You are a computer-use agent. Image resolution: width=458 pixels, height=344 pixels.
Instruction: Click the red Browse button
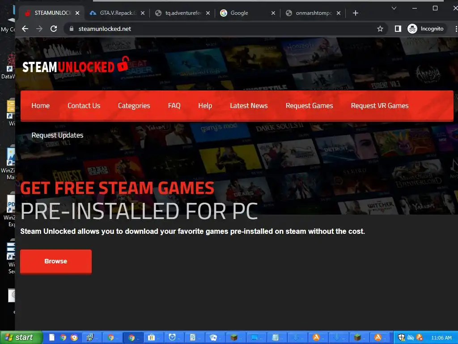[56, 261]
